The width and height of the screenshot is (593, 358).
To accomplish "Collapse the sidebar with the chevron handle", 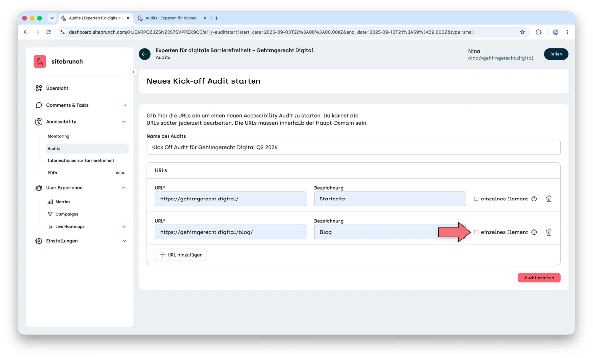I will pos(133,72).
